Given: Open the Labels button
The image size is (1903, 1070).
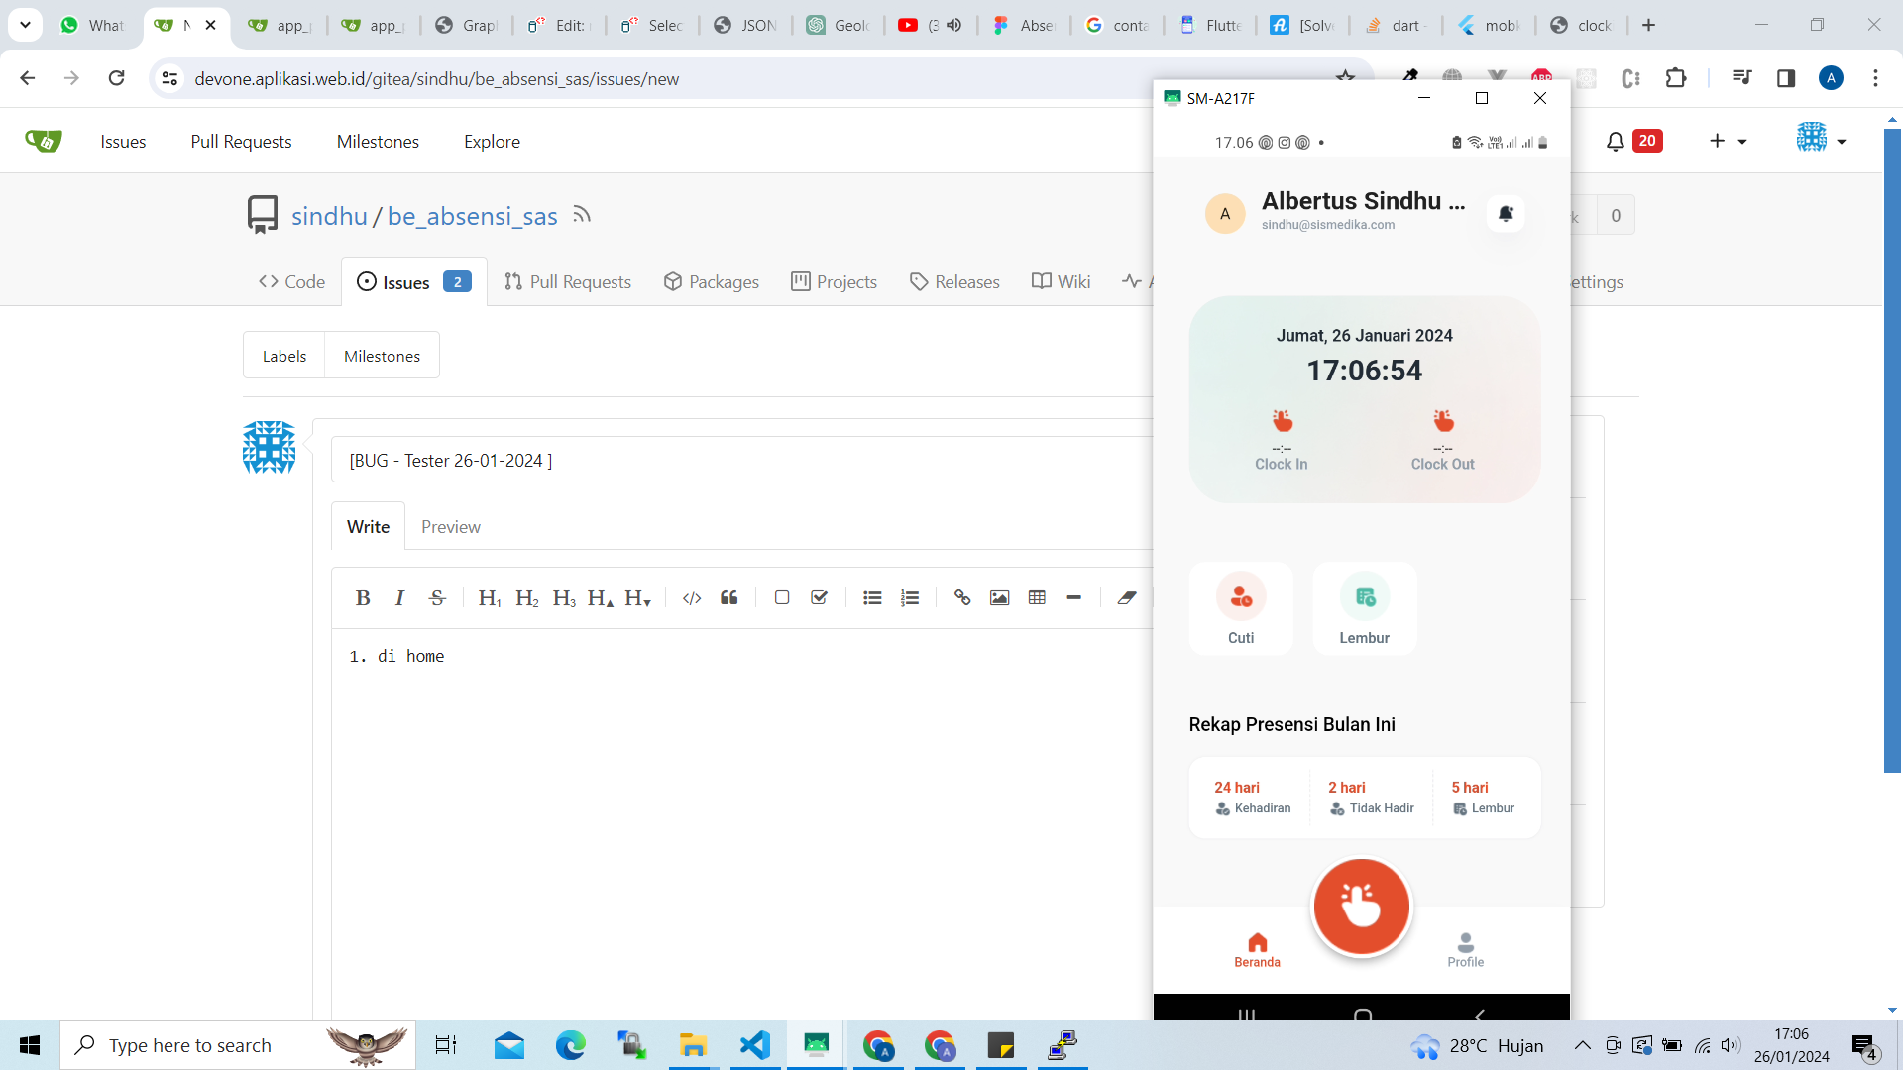Looking at the screenshot, I should point(284,356).
